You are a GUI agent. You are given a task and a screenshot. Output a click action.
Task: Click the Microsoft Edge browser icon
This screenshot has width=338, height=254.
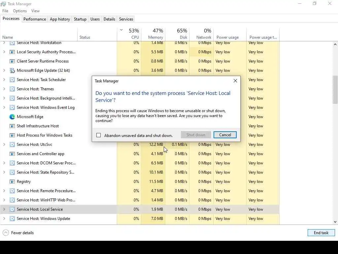coord(12,117)
